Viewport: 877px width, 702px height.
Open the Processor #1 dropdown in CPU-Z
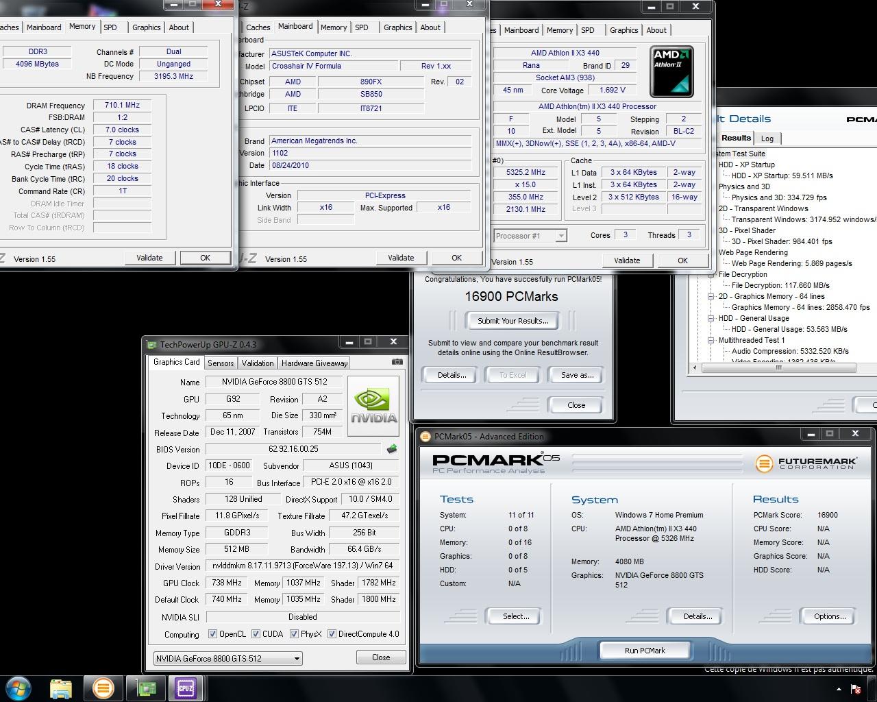pyautogui.click(x=530, y=236)
